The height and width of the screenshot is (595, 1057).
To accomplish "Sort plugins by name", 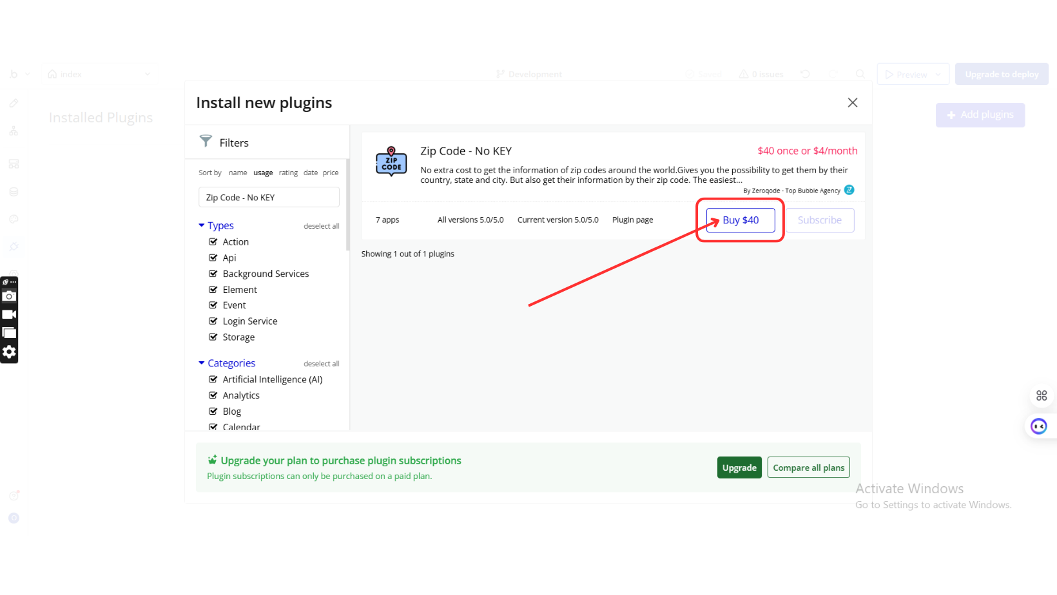I will tap(238, 173).
